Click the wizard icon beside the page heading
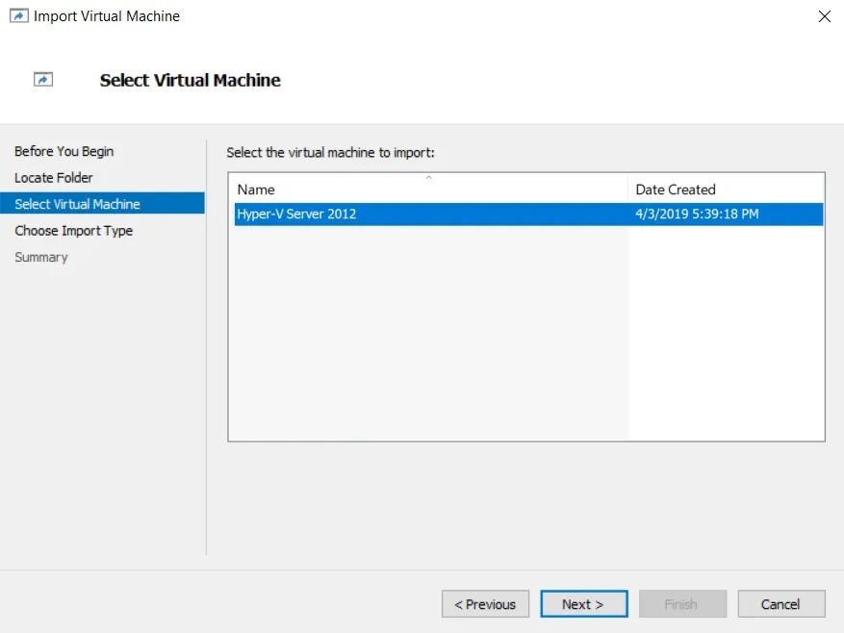Image resolution: width=844 pixels, height=633 pixels. pyautogui.click(x=43, y=80)
